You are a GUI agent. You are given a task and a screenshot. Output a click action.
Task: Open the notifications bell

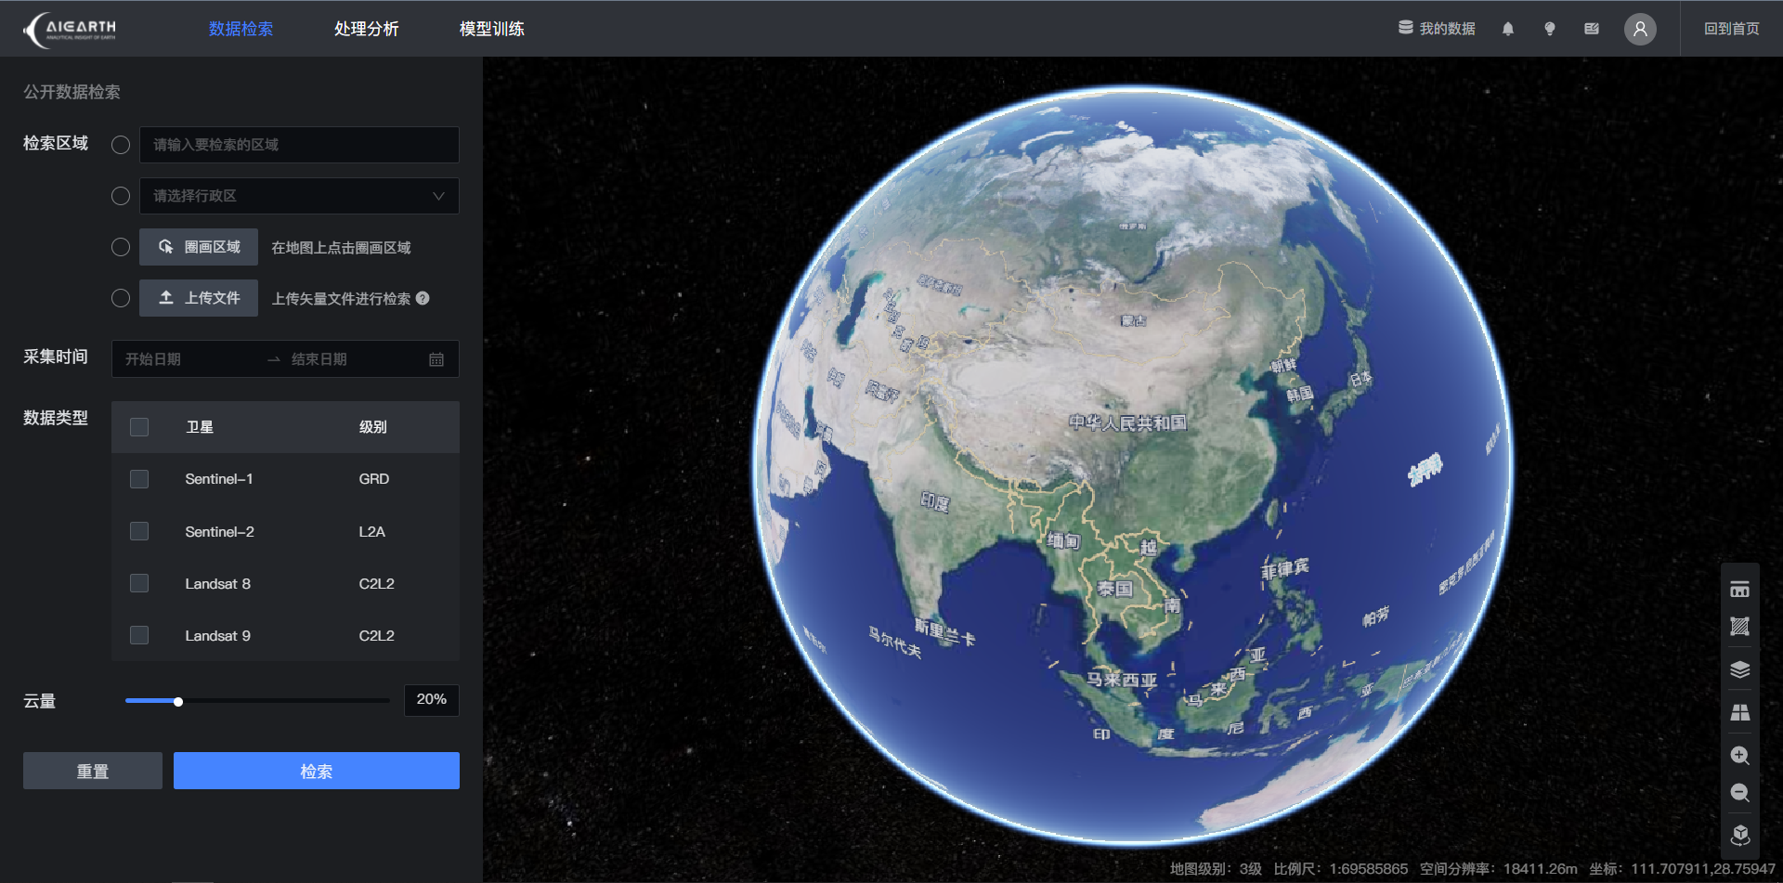coord(1508,29)
